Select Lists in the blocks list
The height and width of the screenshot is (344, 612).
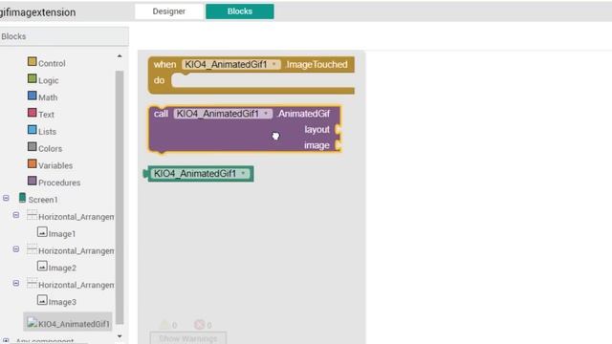pos(47,132)
